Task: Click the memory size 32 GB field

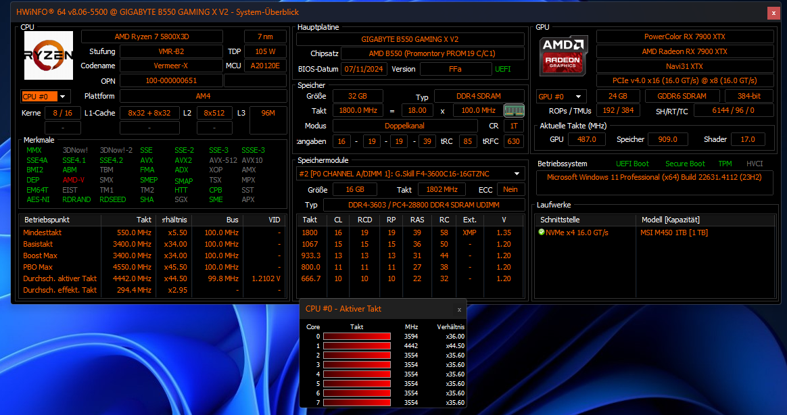Action: coord(358,96)
